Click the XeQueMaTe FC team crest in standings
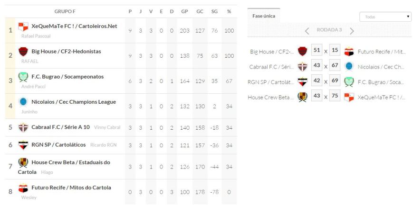The height and width of the screenshot is (205, 413). click(23, 27)
